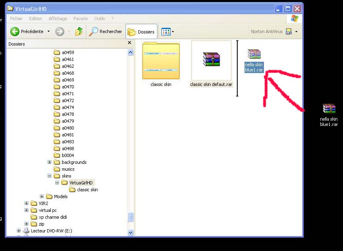Close the Dossiers pane with X
This screenshot has height=251, width=343.
click(130, 43)
